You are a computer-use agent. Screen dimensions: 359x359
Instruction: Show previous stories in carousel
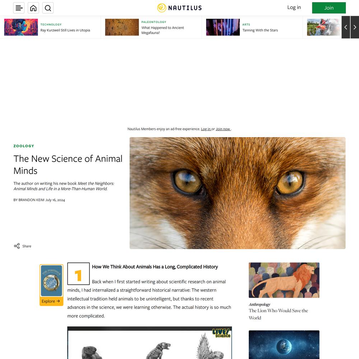click(346, 27)
